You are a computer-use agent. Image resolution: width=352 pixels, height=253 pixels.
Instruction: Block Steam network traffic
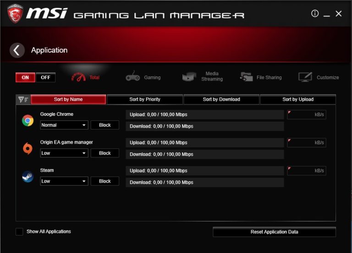click(x=105, y=181)
